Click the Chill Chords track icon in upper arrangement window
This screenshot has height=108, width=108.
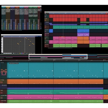click(45, 32)
